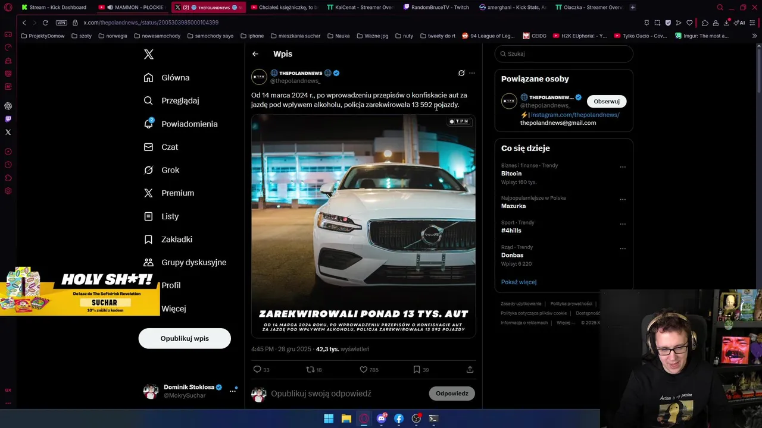Click Obserwuj follow button
This screenshot has width=762, height=428.
click(x=607, y=101)
